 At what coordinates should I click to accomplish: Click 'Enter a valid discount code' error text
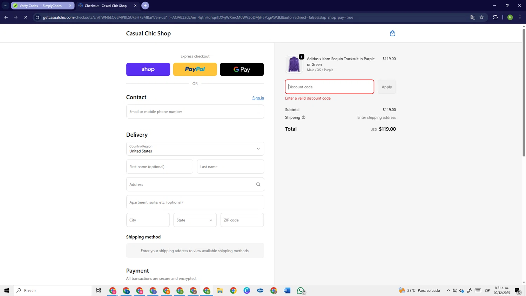pyautogui.click(x=308, y=98)
